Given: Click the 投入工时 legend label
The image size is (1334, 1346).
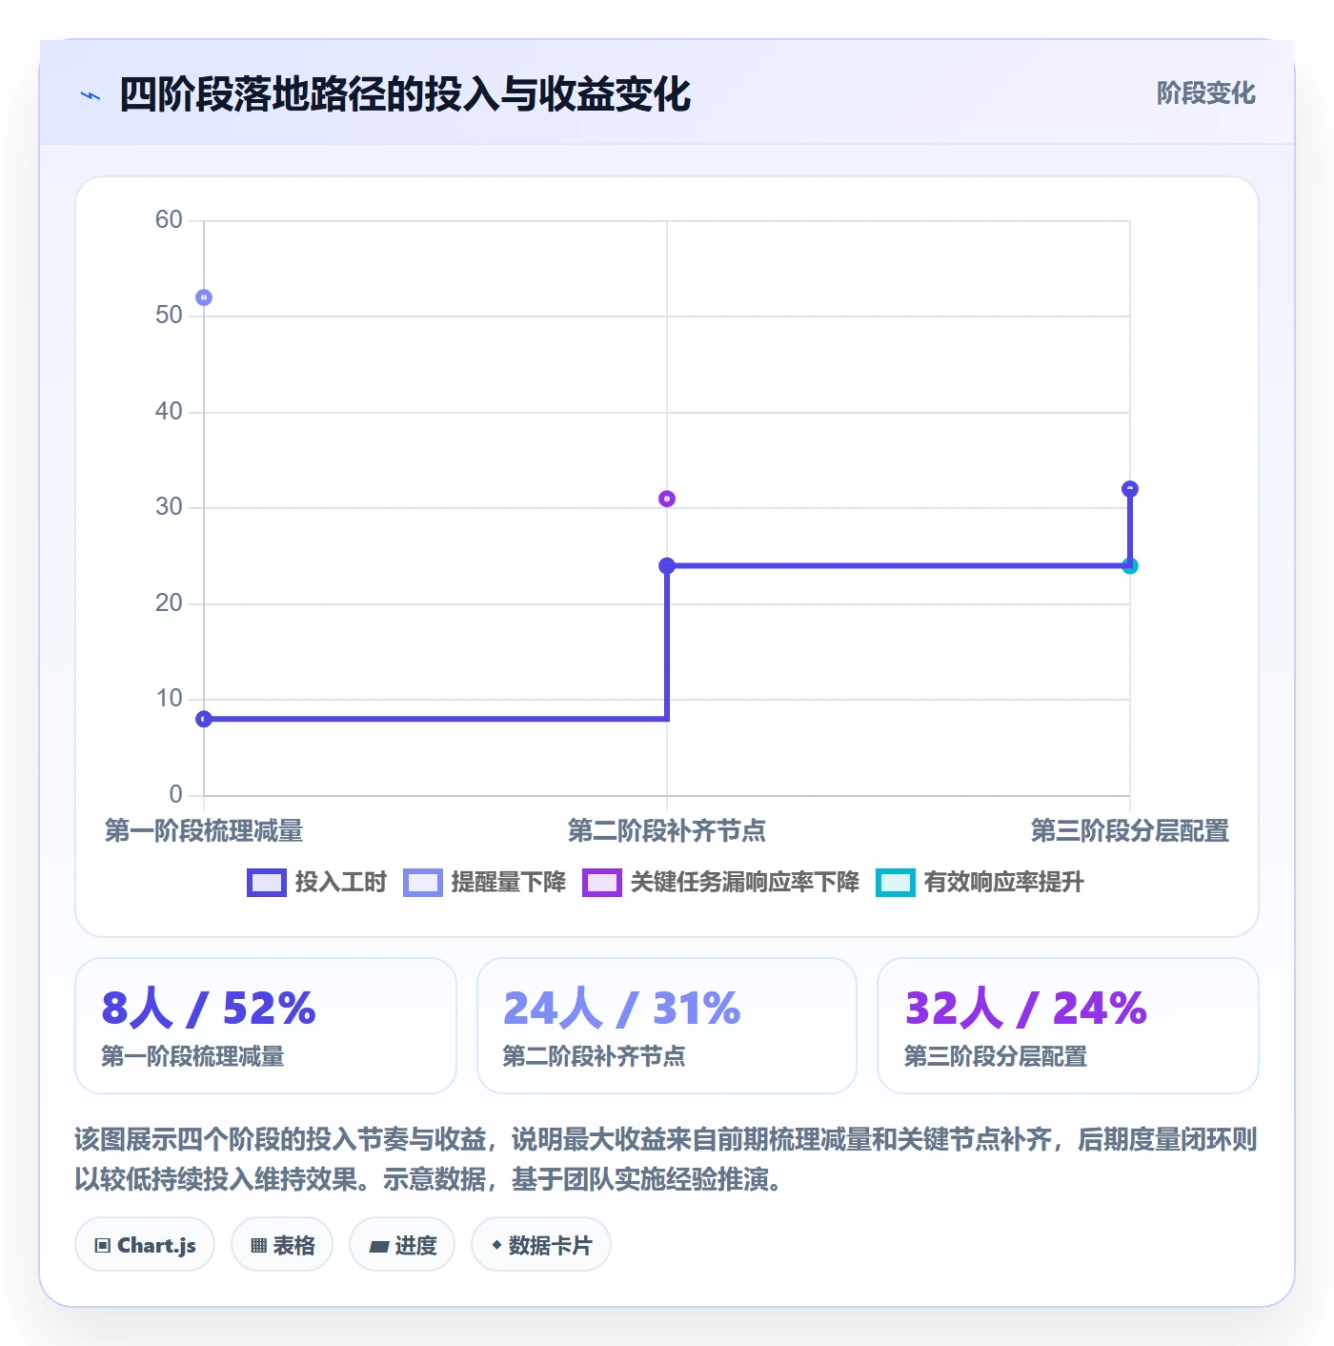Looking at the screenshot, I should pos(341,883).
